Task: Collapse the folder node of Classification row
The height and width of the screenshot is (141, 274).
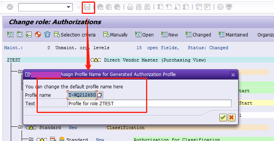Action: pos(20,127)
